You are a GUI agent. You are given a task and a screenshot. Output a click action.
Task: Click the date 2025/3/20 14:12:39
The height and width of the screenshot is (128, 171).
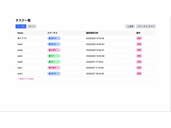pos(95,38)
